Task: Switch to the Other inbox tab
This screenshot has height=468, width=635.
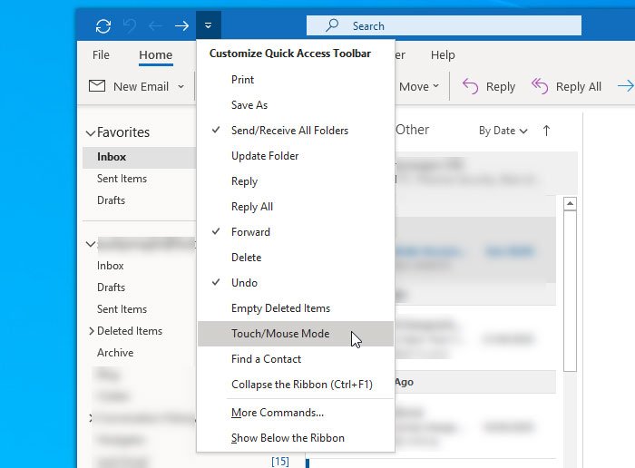Action: 412,130
